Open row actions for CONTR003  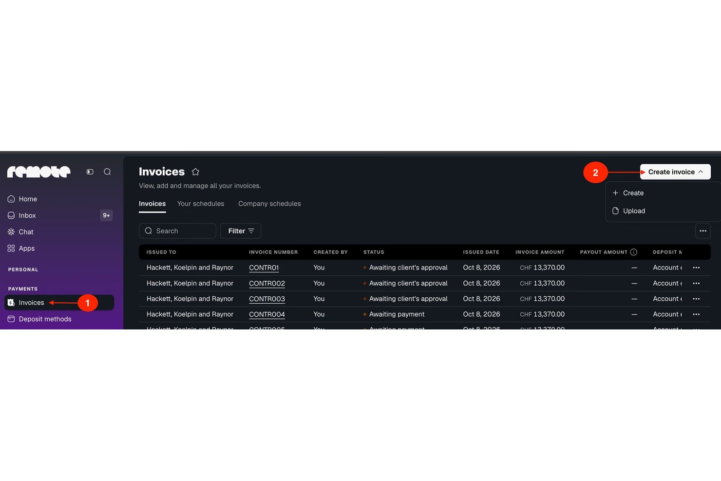696,299
